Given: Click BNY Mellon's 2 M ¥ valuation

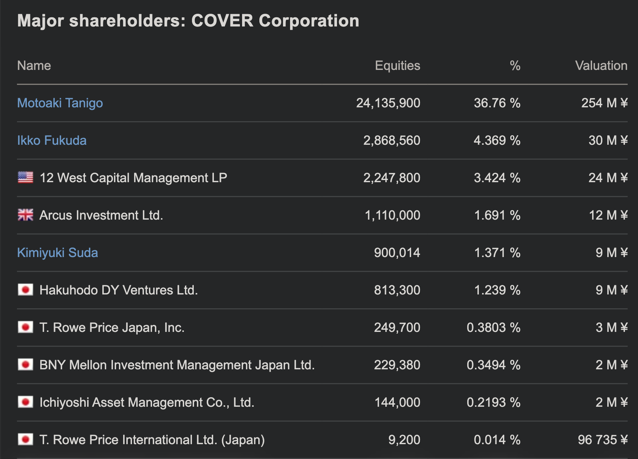Looking at the screenshot, I should 612,365.
